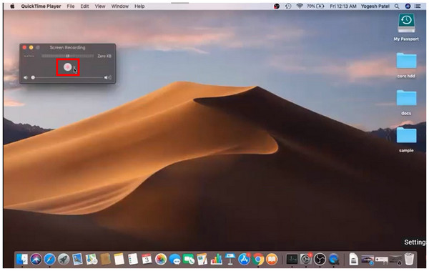Open the Apple menu

pyautogui.click(x=12, y=6)
